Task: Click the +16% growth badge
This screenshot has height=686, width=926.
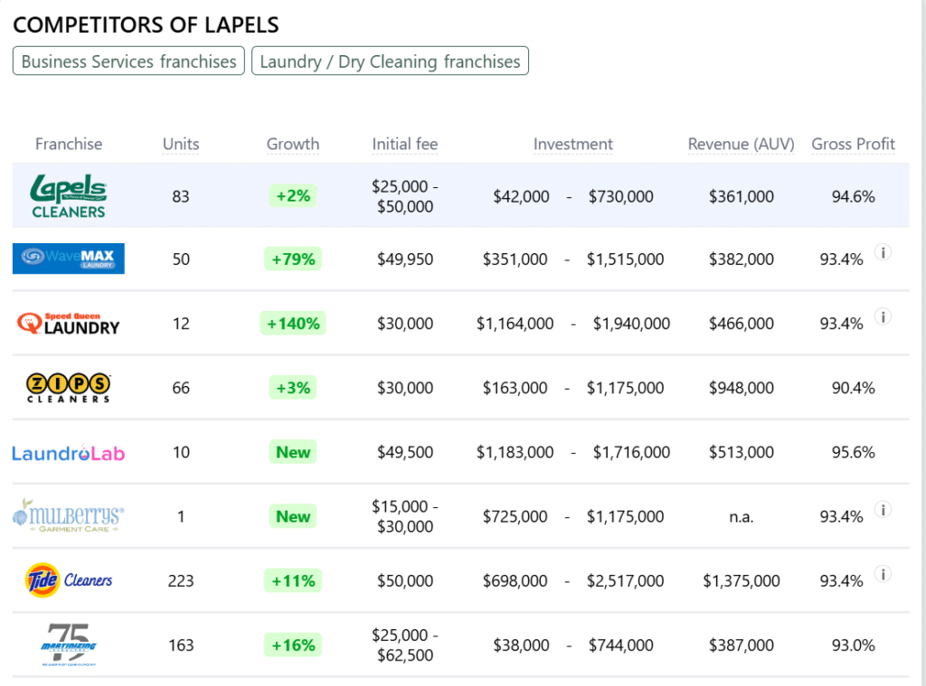Action: point(293,645)
